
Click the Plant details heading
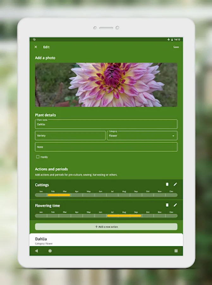[x=45, y=115]
